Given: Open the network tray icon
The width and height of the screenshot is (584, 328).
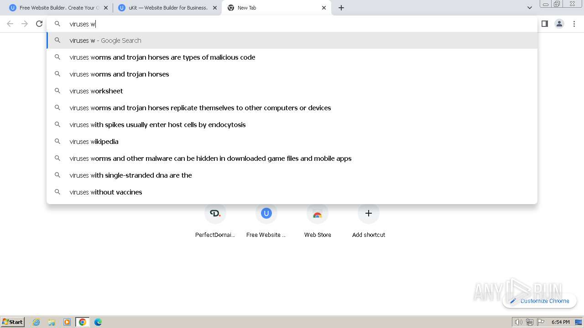Looking at the screenshot, I should pos(530,322).
